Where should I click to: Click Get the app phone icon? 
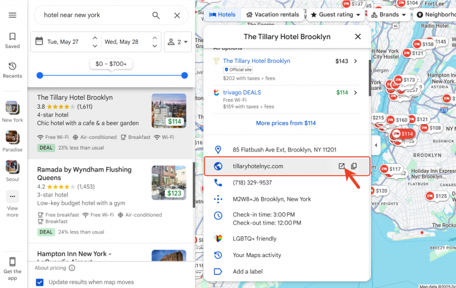12,261
